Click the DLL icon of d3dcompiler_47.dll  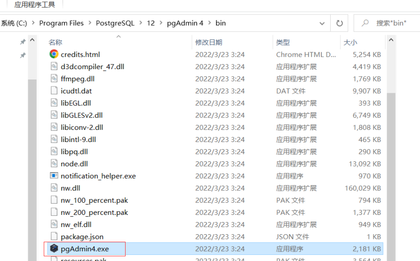pos(54,66)
